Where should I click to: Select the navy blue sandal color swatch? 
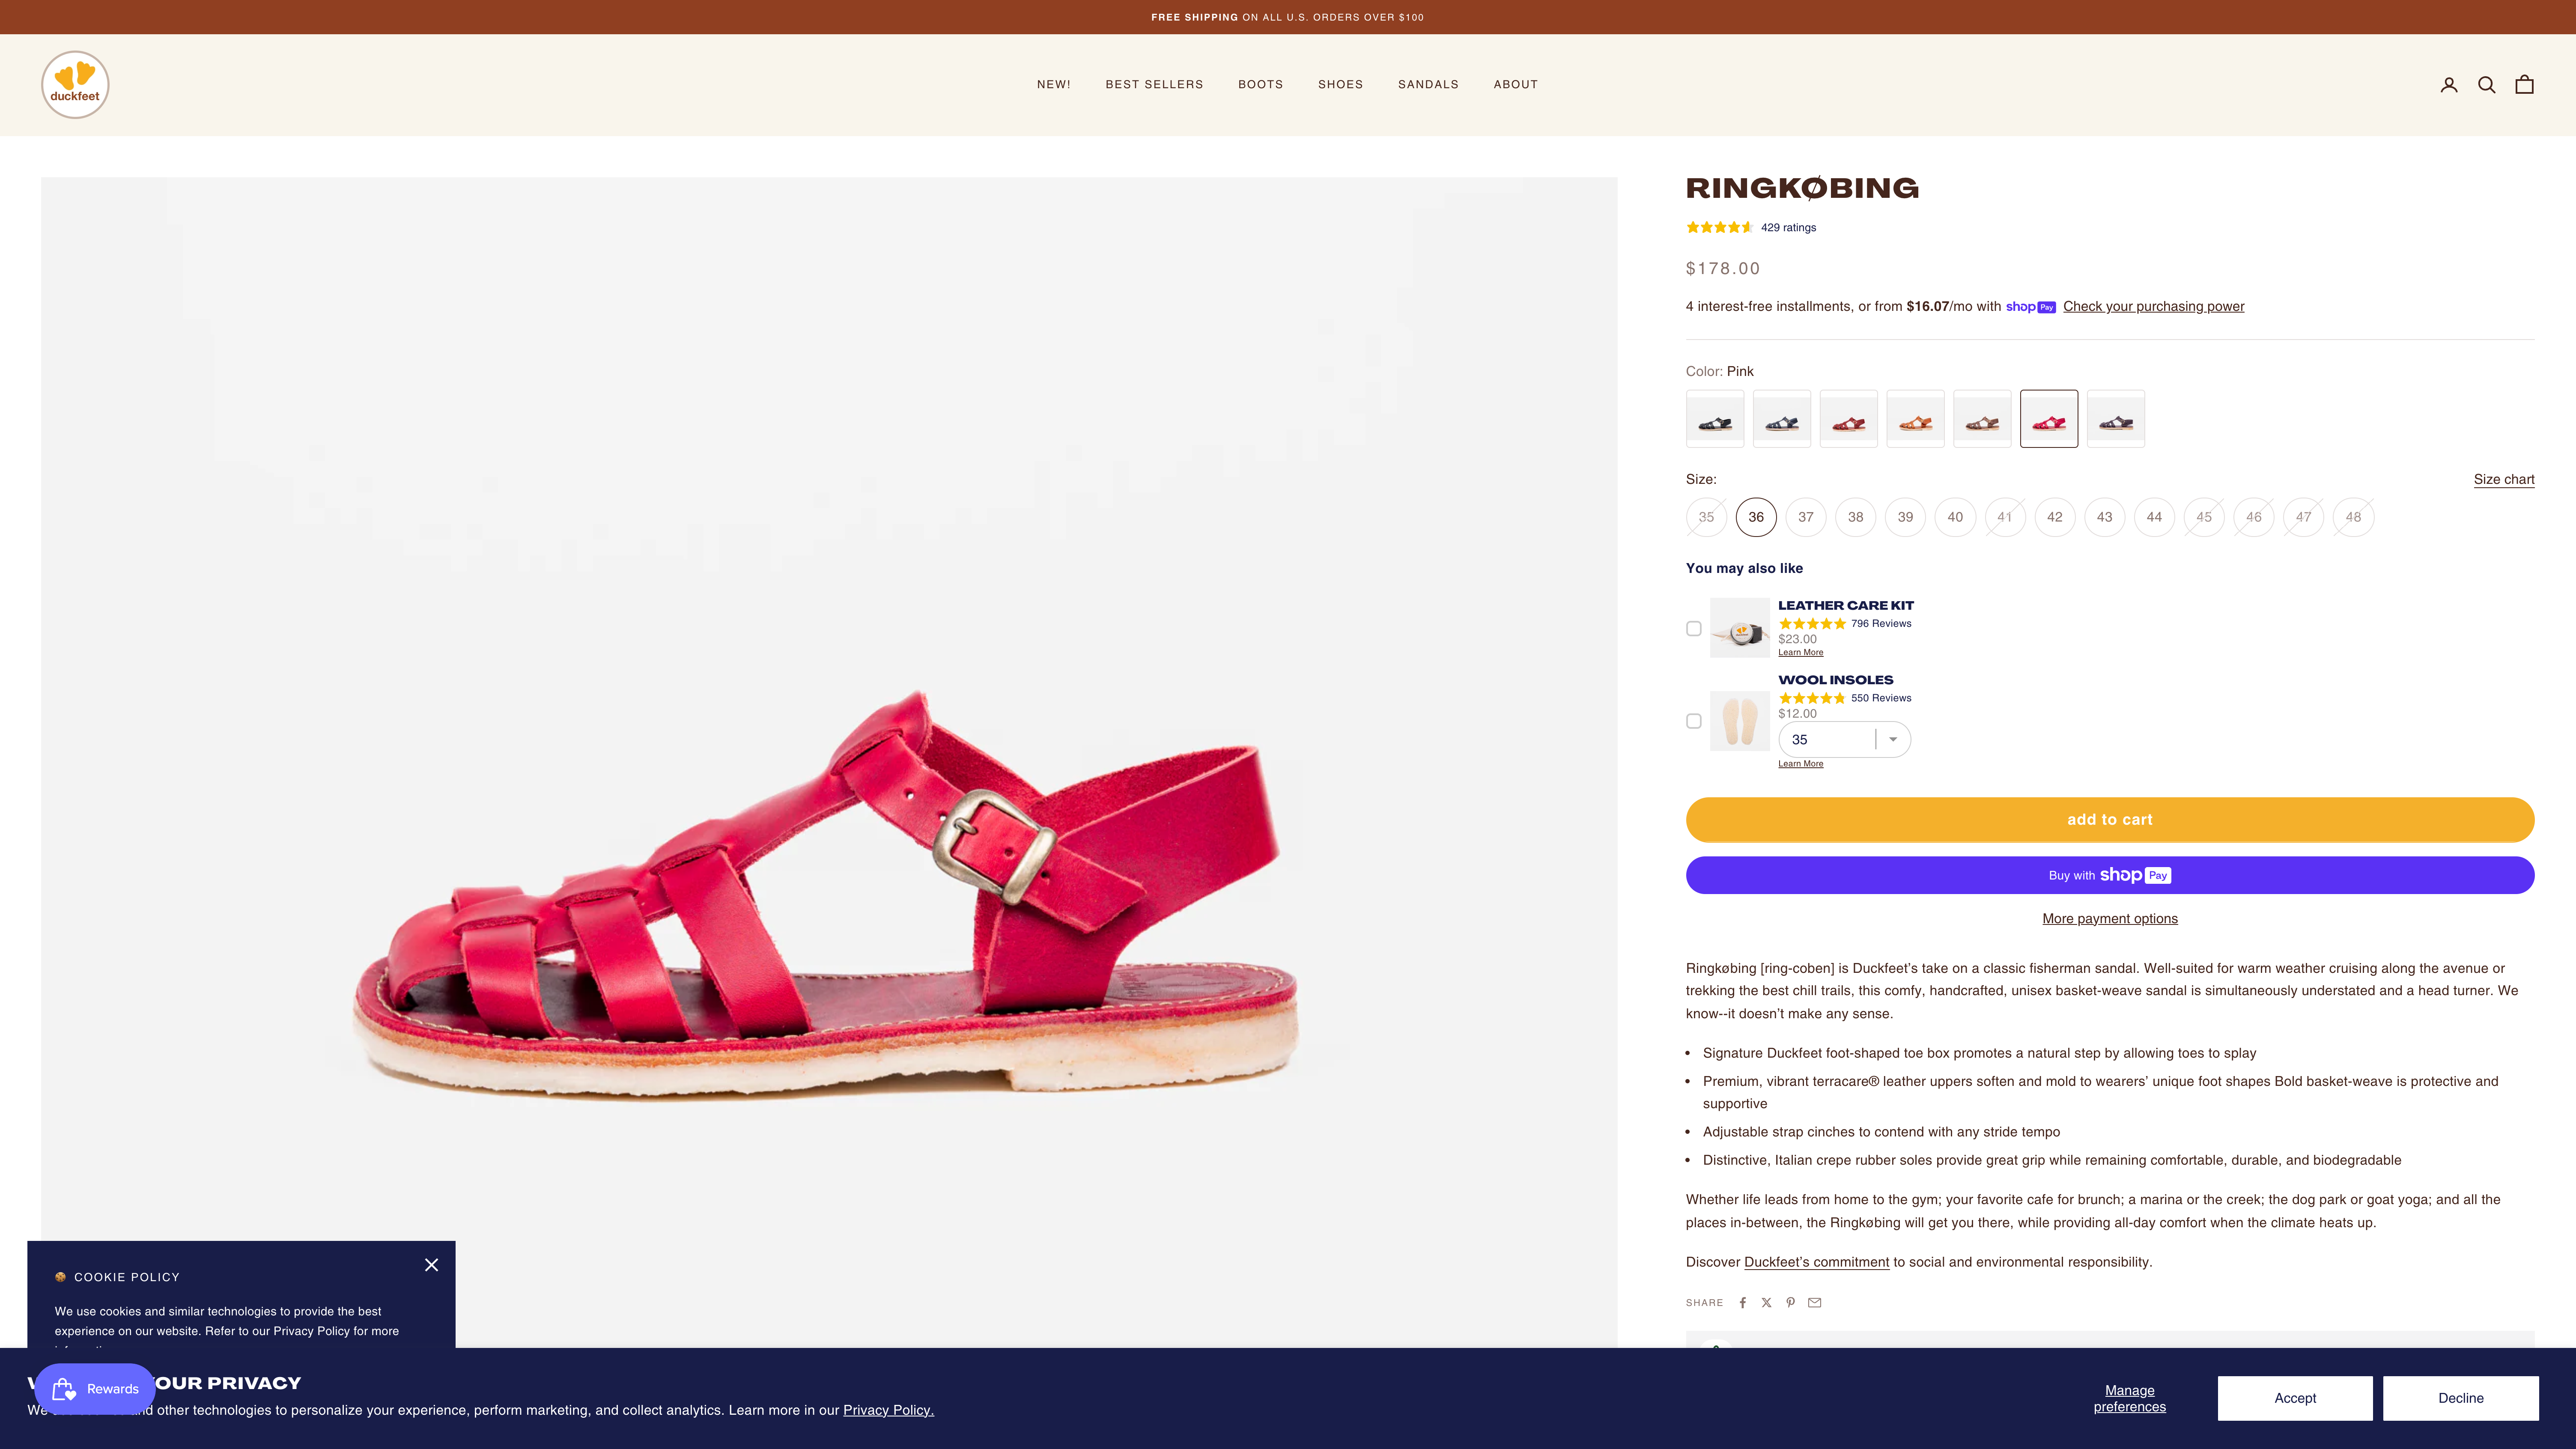tap(1782, 419)
